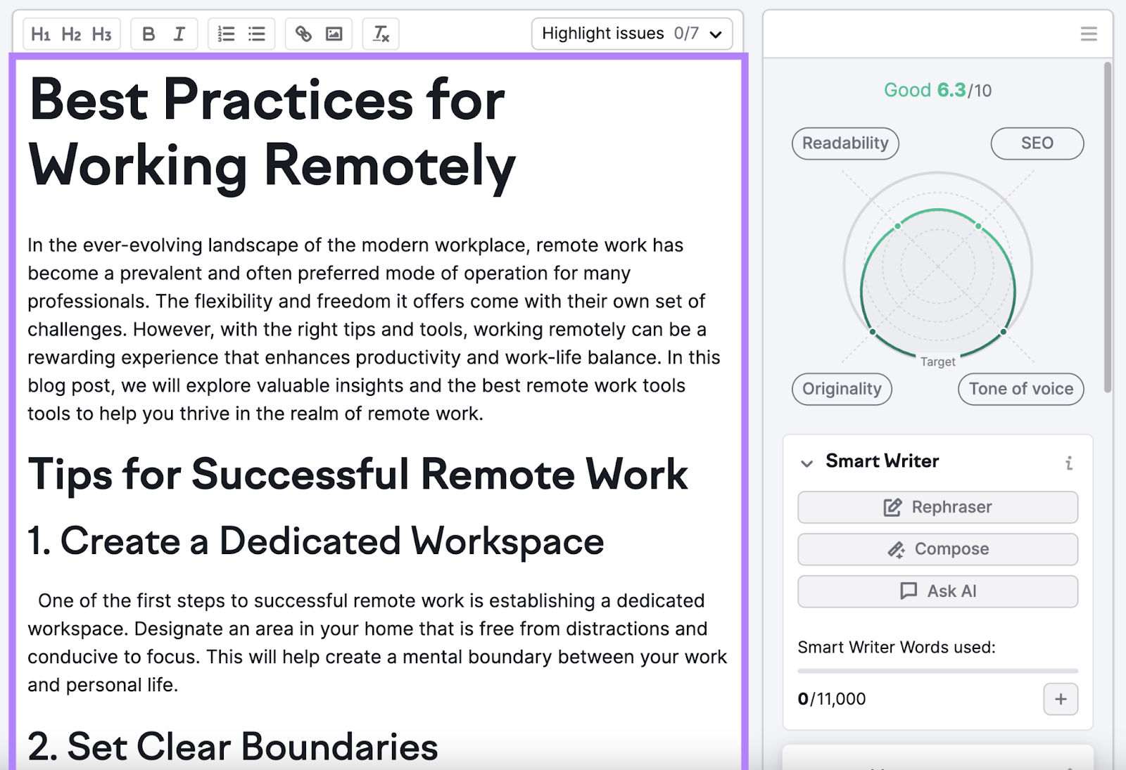Open the hamburger menu in side panel

click(1089, 34)
